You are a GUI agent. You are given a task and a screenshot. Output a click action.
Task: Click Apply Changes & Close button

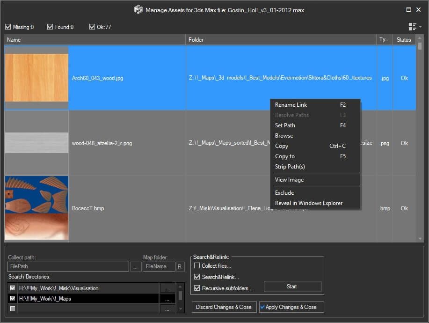coord(291,307)
